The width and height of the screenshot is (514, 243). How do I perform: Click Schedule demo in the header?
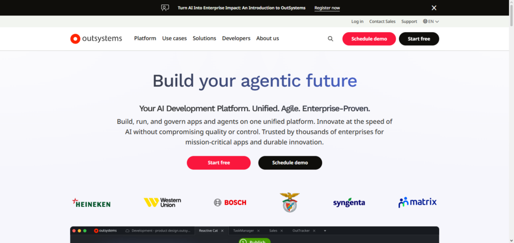[369, 39]
